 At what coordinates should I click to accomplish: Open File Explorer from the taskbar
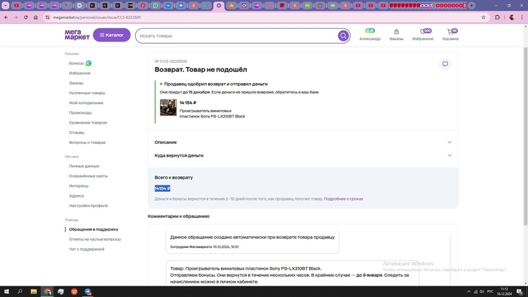pos(34,292)
